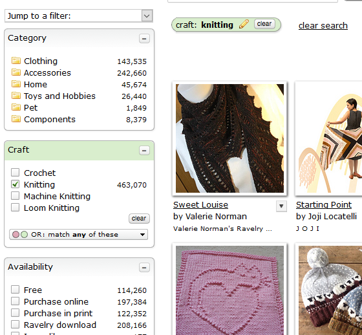Open the Sweet Louise shawl thumbnail

pos(229,138)
